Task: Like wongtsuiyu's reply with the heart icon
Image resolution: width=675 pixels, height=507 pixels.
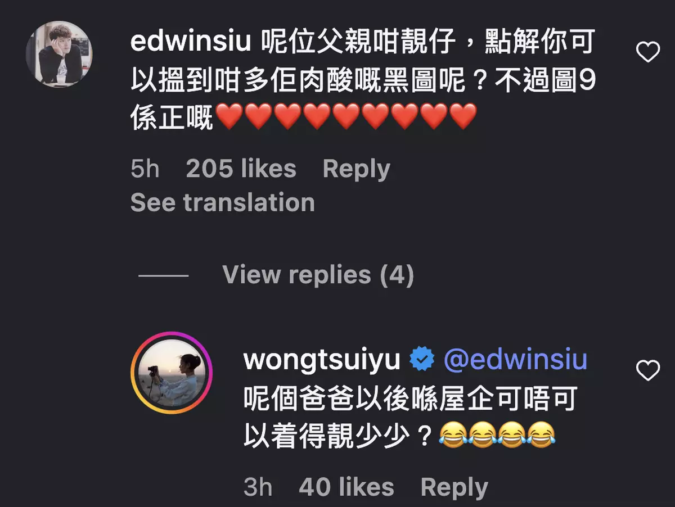Action: (647, 370)
